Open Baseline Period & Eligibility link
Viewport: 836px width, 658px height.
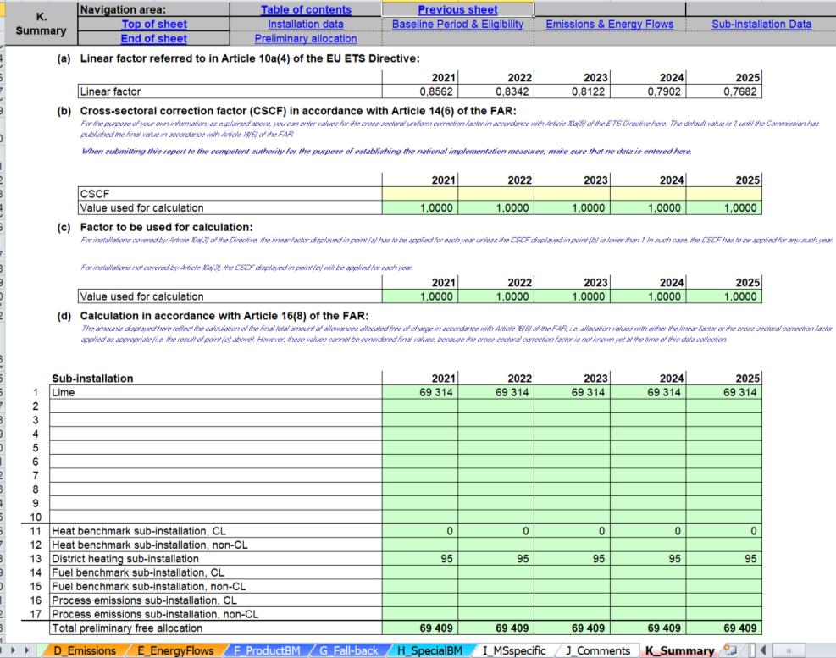[457, 24]
